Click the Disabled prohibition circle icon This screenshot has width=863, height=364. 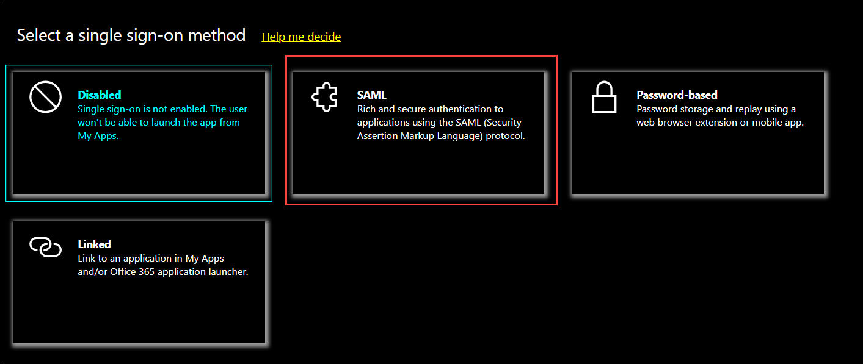point(46,98)
